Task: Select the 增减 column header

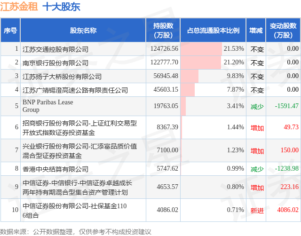Action: tap(256, 30)
